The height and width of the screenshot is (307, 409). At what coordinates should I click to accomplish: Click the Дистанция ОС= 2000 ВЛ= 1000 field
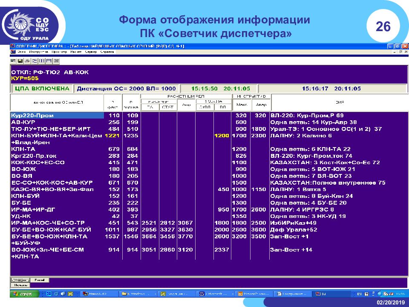point(126,89)
